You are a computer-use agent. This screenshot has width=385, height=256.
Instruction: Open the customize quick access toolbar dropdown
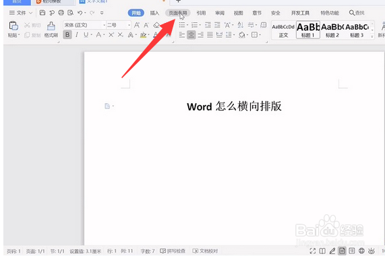[x=102, y=13]
